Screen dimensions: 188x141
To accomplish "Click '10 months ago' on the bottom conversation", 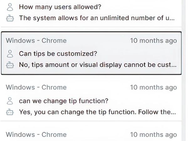I will point(153,134).
